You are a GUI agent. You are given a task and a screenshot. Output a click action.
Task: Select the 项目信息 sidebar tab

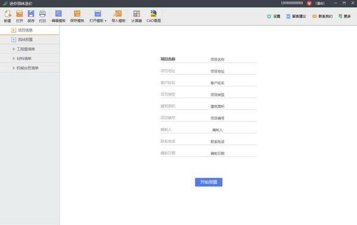tap(30, 30)
